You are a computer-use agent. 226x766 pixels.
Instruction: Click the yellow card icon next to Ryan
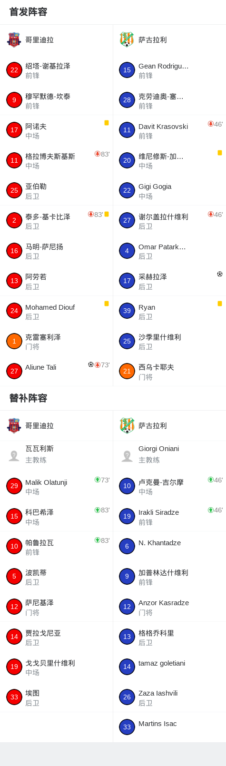(x=220, y=304)
